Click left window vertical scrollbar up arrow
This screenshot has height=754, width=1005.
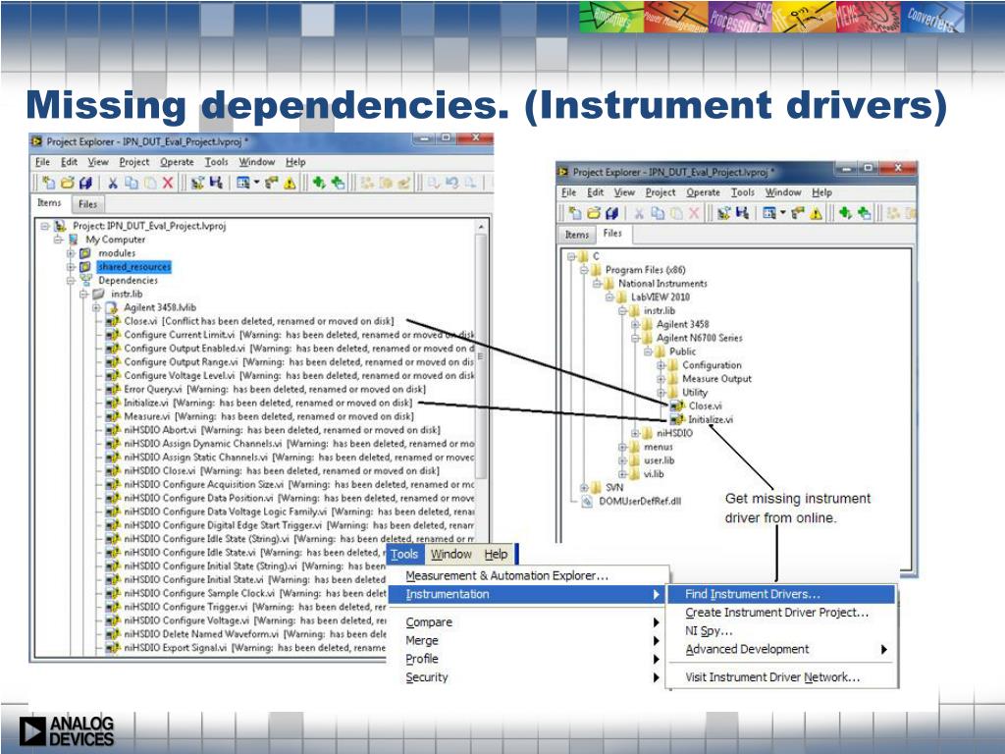pos(481,227)
